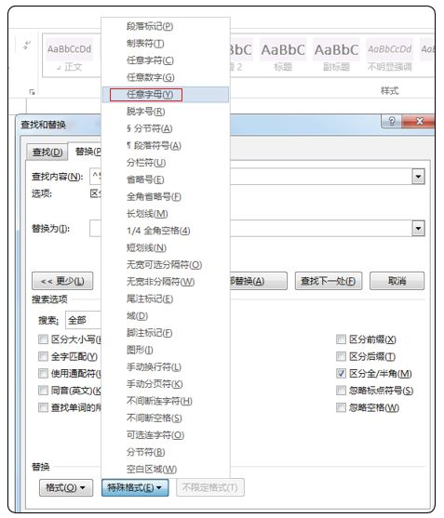Enable 区分大小写 checkbox
This screenshot has width=444, height=518.
pos(43,339)
